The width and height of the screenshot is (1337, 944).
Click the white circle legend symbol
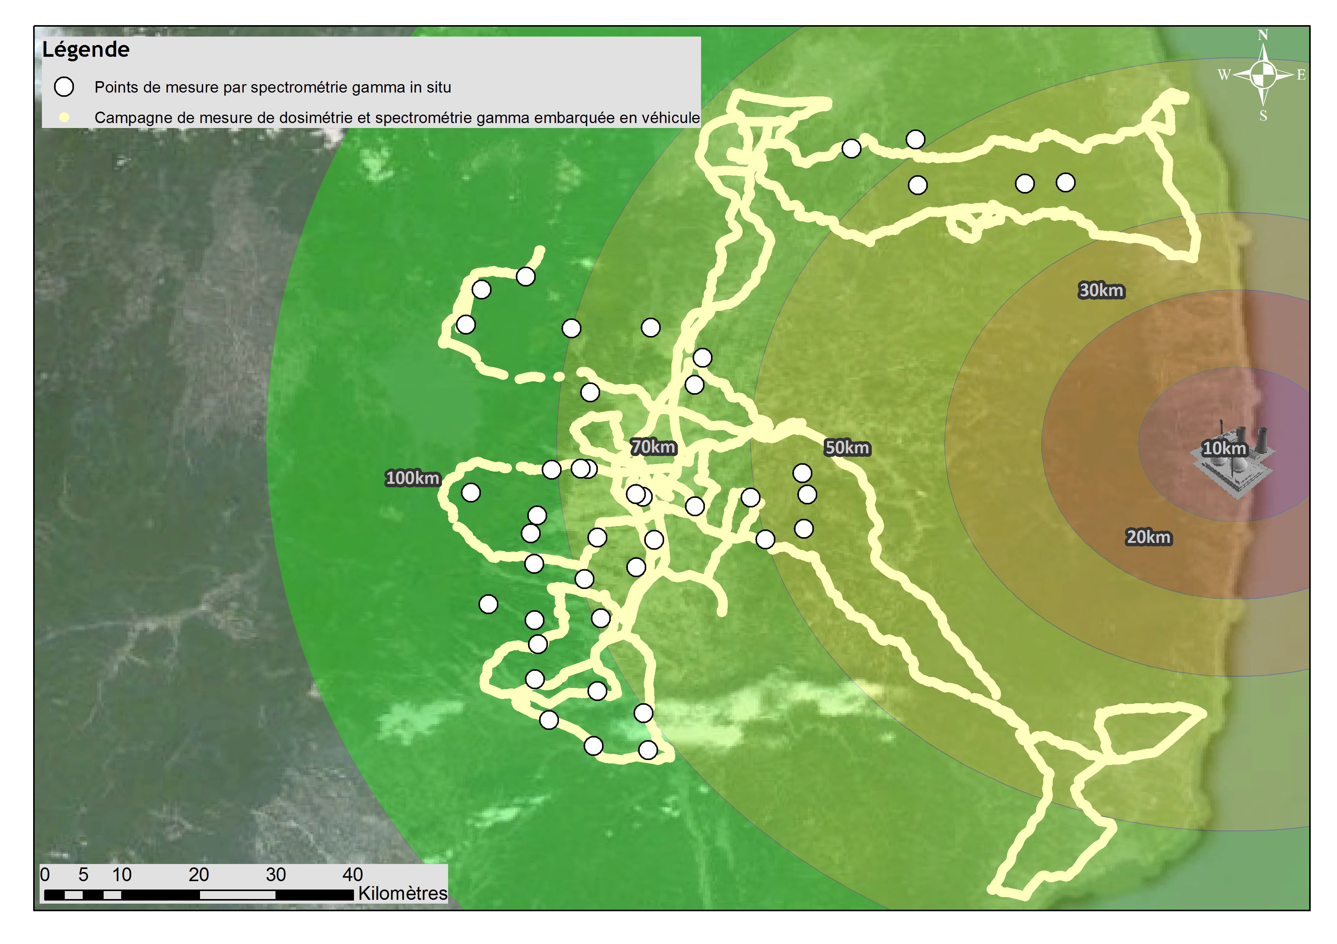click(x=64, y=87)
